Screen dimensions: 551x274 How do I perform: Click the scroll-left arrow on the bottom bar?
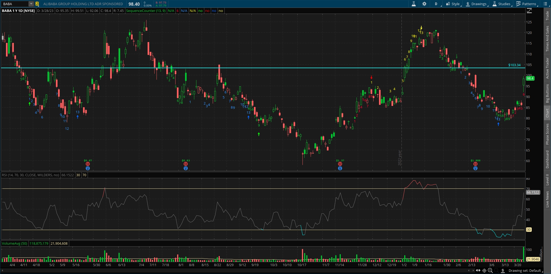(469, 270)
